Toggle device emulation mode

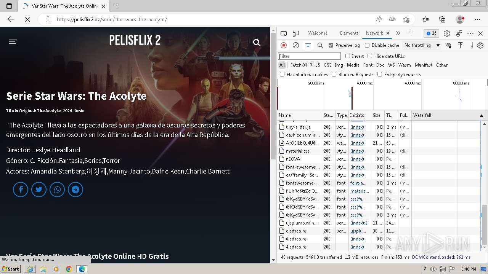pyautogui.click(x=296, y=33)
